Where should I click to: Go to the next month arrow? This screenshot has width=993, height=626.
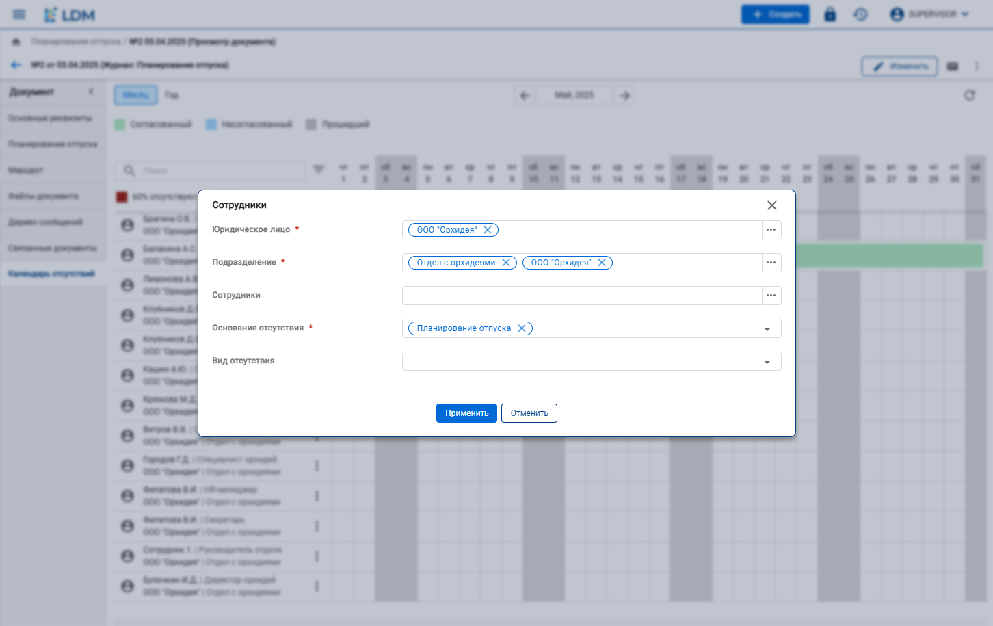point(624,96)
